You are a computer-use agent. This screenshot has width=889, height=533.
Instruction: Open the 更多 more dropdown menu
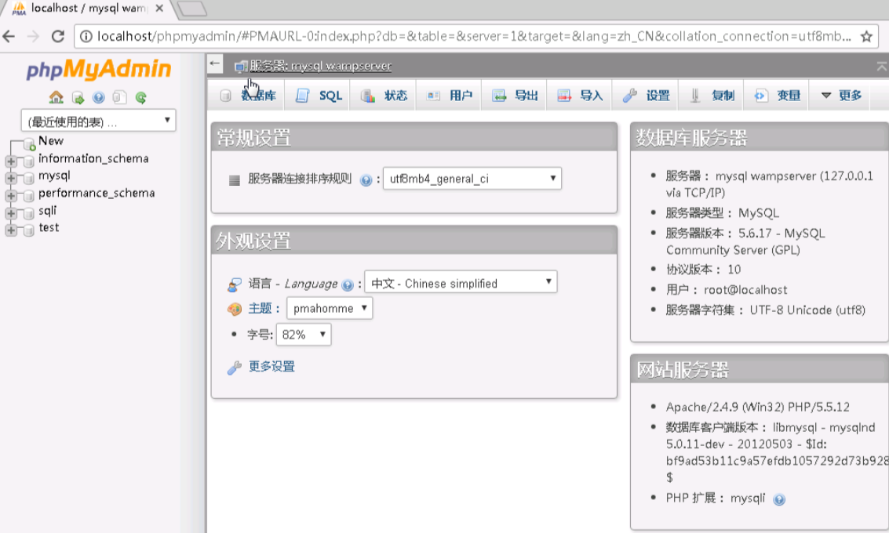841,96
